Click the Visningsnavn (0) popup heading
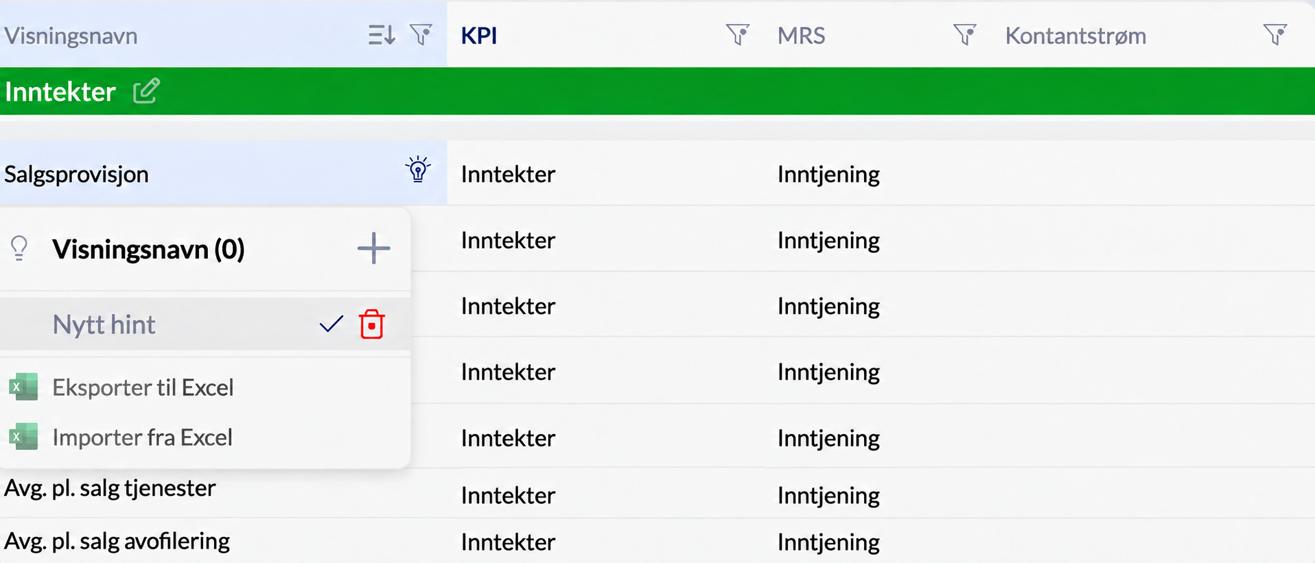The height and width of the screenshot is (563, 1315). tap(148, 249)
